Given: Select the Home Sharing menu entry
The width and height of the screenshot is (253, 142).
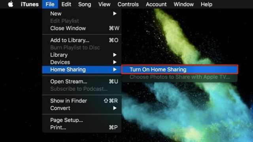Looking at the screenshot, I should [x=82, y=69].
